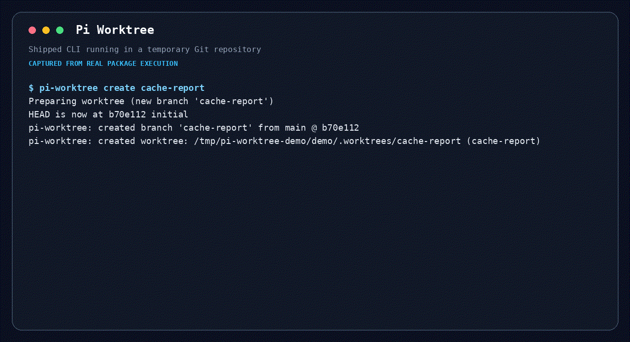Click the yellow minimize dot
Image resolution: width=630 pixels, height=342 pixels.
point(46,30)
